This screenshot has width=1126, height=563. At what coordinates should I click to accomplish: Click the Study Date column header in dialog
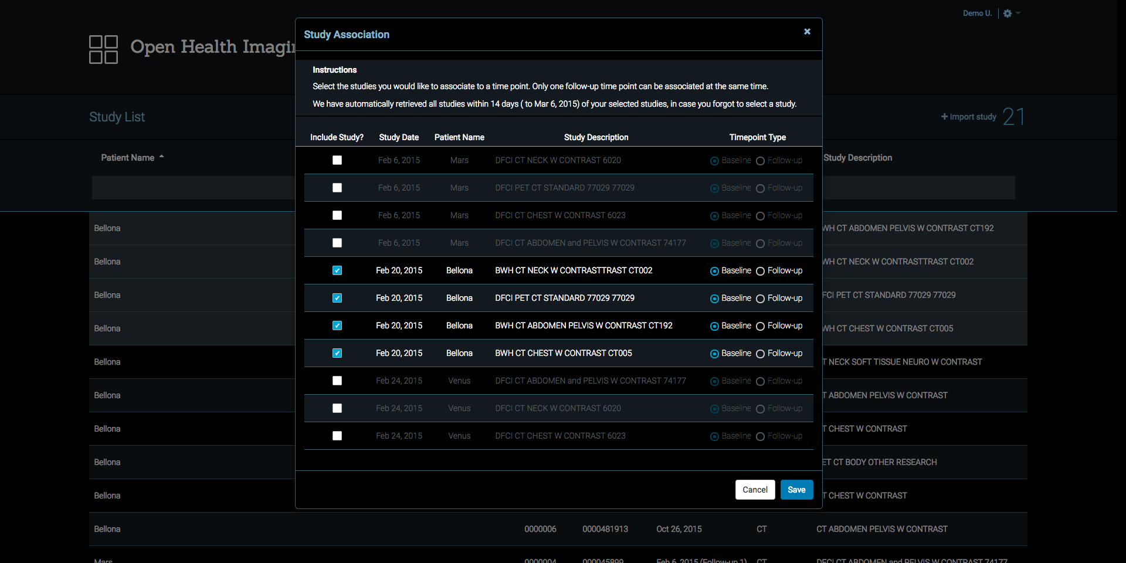pyautogui.click(x=399, y=137)
